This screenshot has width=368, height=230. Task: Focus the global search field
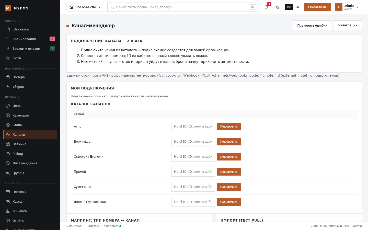183,7
